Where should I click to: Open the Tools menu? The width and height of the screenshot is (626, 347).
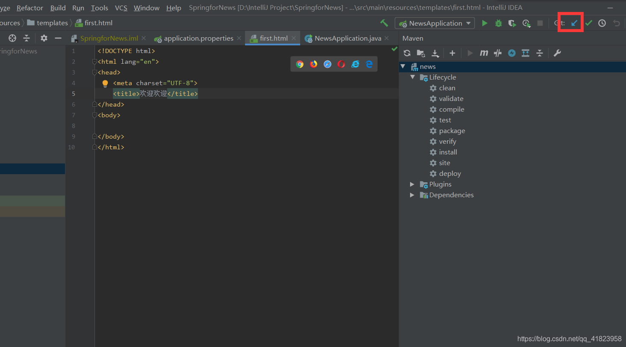click(100, 8)
